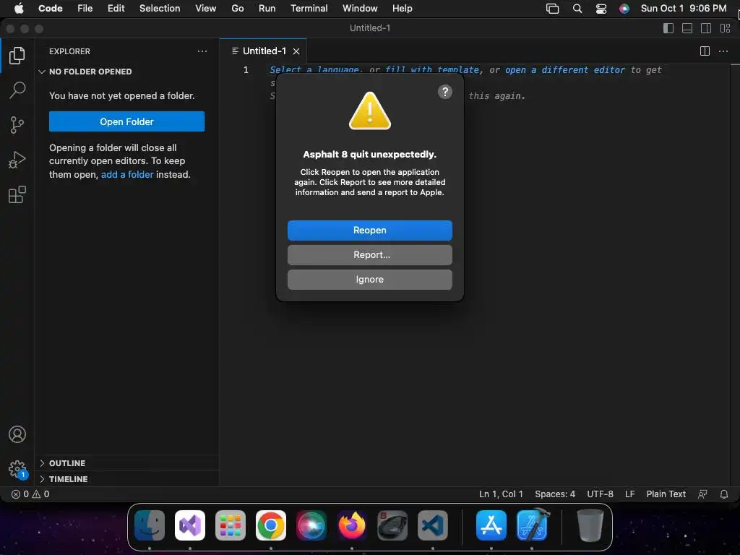The height and width of the screenshot is (555, 740).
Task: Open the Terminal menu
Action: pos(309,9)
